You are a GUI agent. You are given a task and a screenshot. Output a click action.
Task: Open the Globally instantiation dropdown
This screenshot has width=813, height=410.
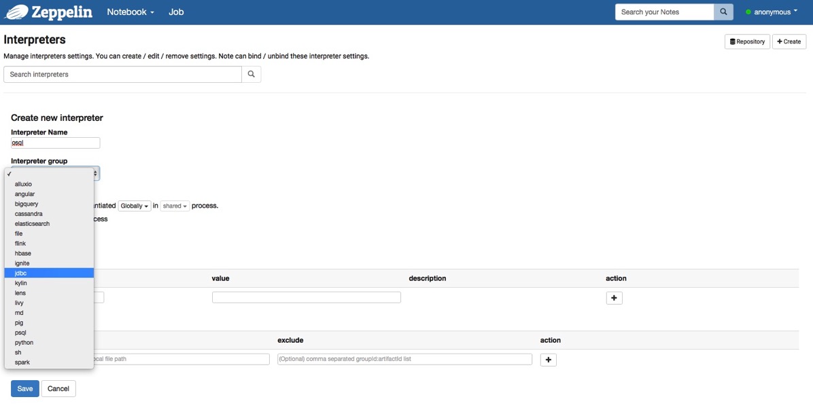(x=135, y=206)
